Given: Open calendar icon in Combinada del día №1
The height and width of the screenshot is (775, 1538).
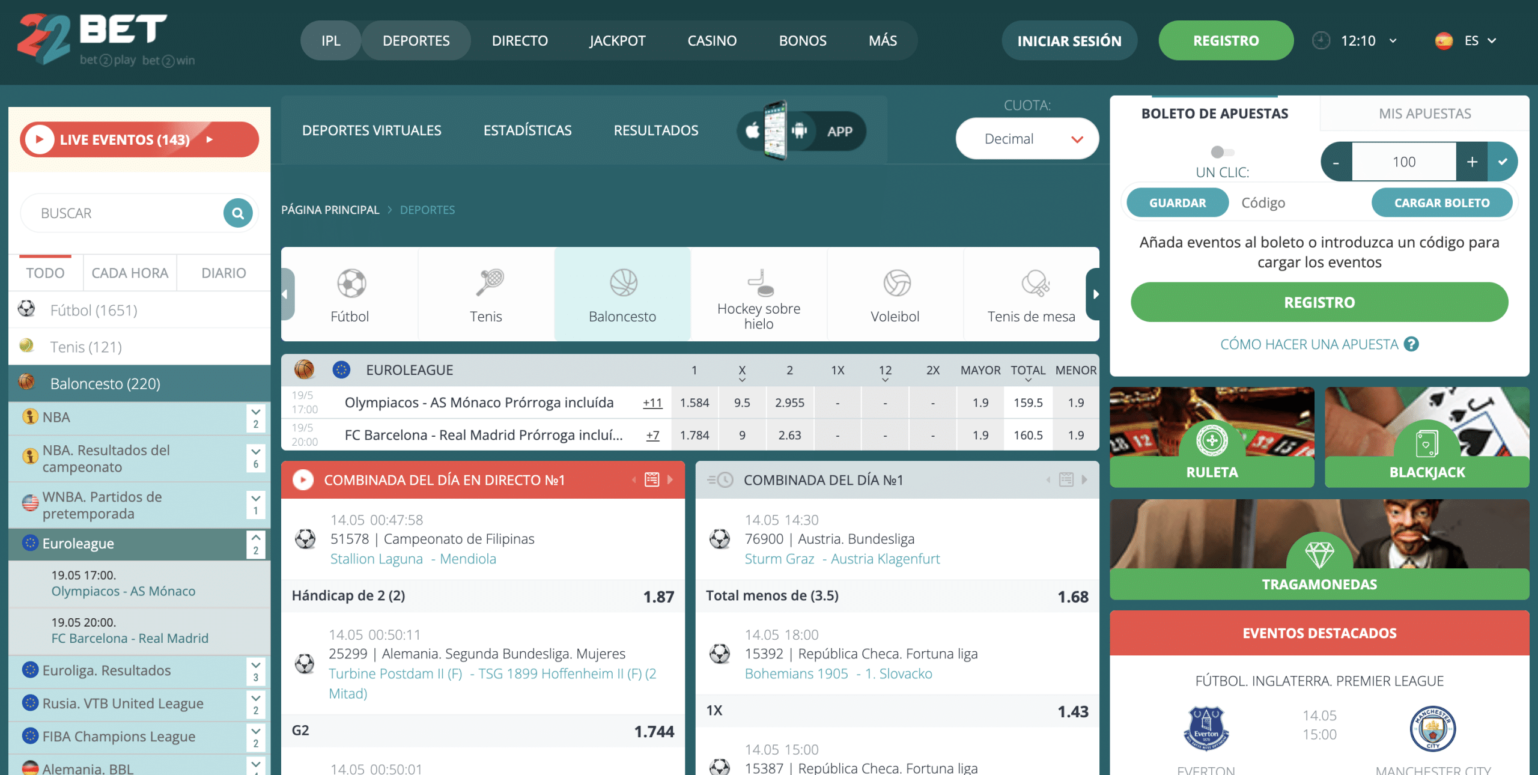Looking at the screenshot, I should (1066, 479).
